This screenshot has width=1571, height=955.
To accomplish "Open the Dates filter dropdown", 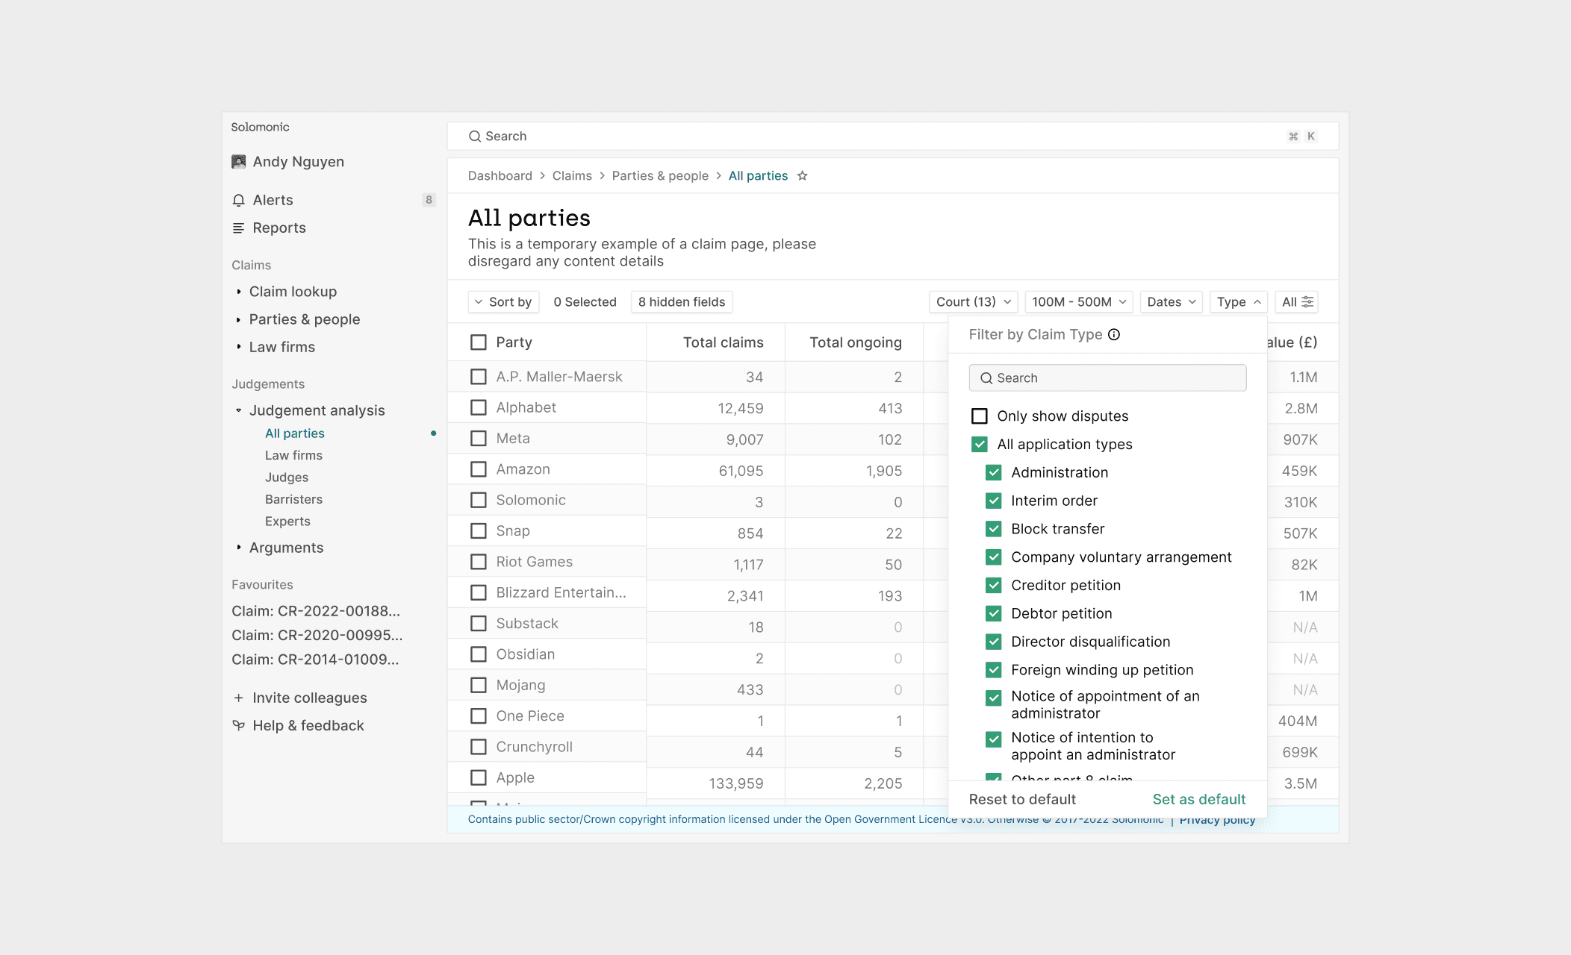I will click(1171, 301).
